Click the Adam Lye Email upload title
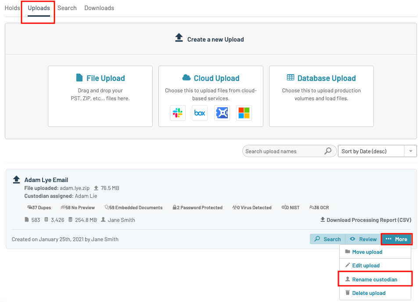This screenshot has height=302, width=420. point(46,180)
